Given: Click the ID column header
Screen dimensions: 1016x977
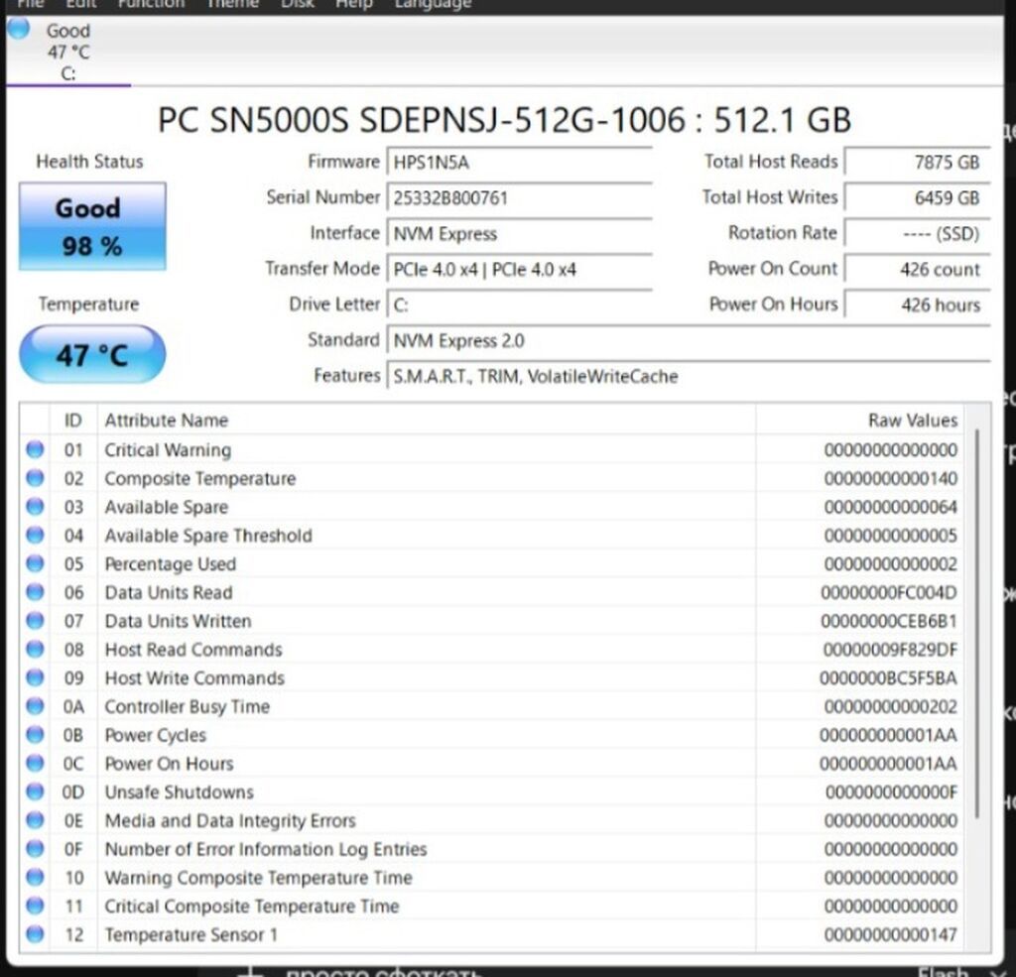Looking at the screenshot, I should click(73, 420).
